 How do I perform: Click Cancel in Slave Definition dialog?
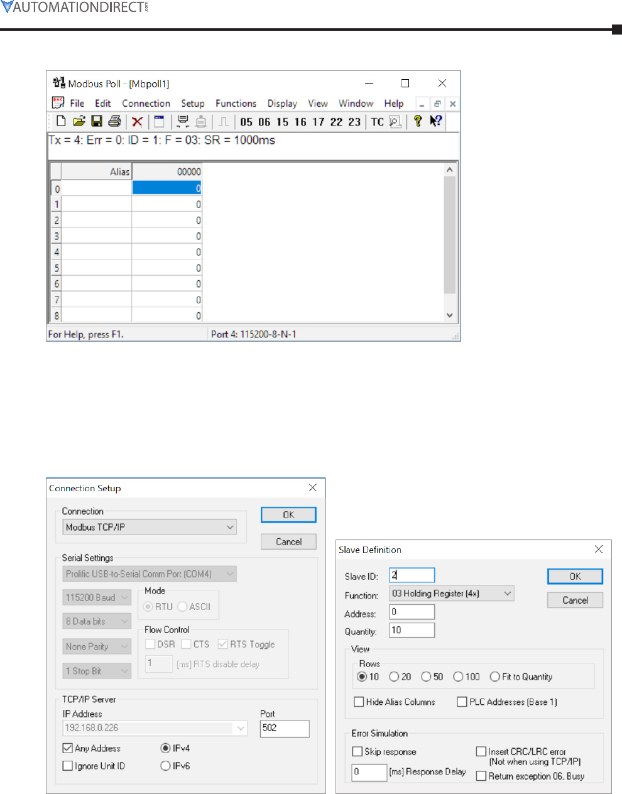click(575, 600)
